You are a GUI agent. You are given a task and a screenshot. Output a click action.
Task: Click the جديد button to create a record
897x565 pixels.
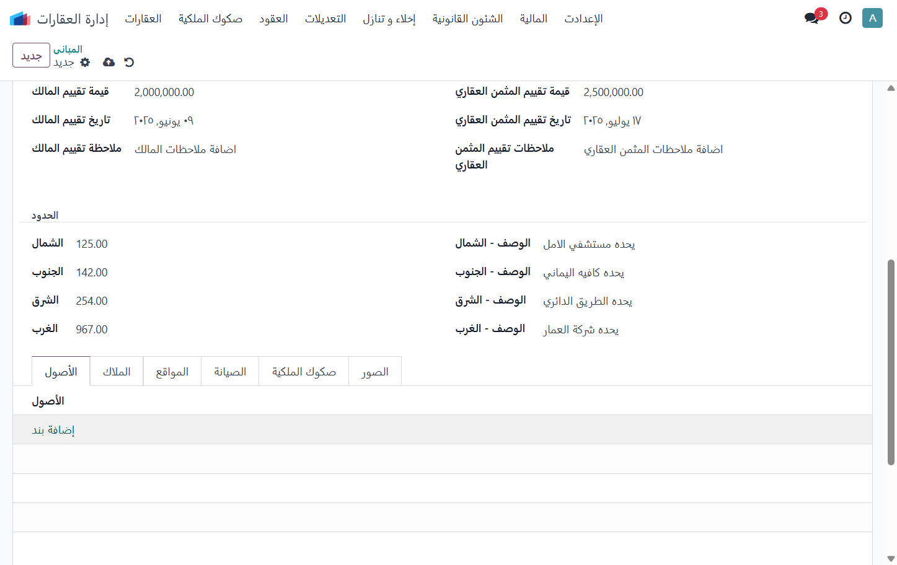(31, 55)
